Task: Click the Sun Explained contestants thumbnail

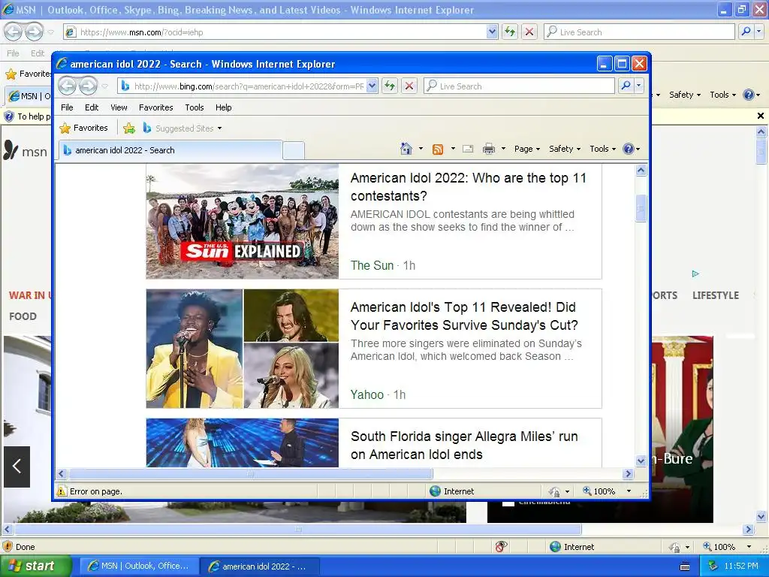Action: pos(243,222)
